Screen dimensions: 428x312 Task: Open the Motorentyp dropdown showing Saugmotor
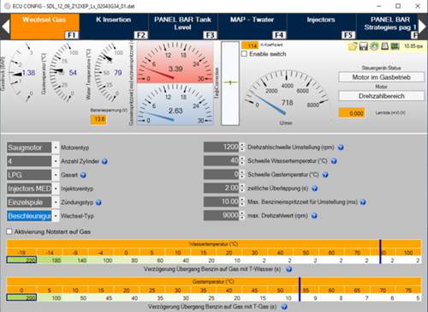pyautogui.click(x=56, y=147)
